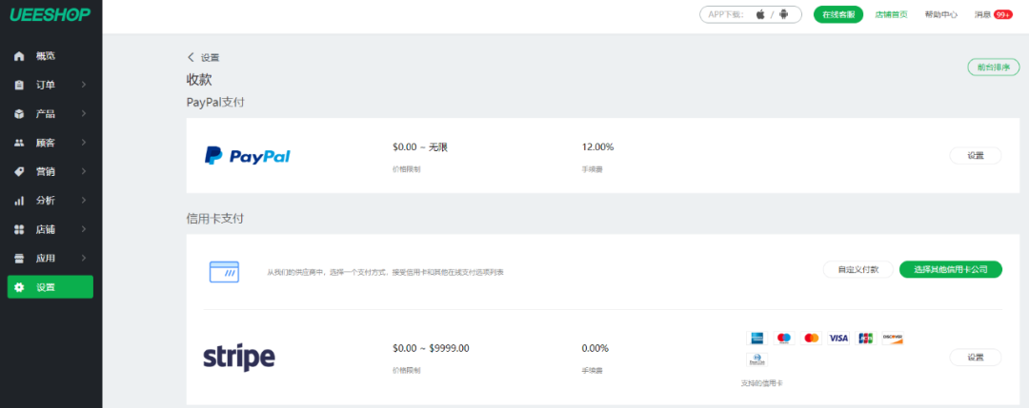The image size is (1029, 408).
Task: Expand the 分析 submenu chevron
Action: click(84, 201)
